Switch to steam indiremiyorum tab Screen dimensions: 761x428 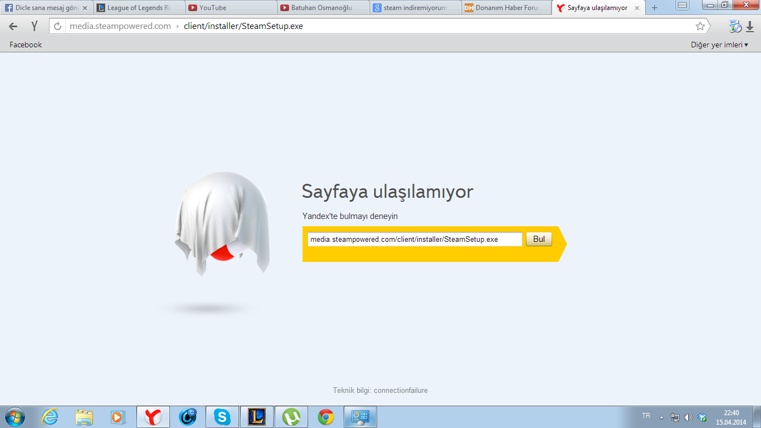[414, 8]
